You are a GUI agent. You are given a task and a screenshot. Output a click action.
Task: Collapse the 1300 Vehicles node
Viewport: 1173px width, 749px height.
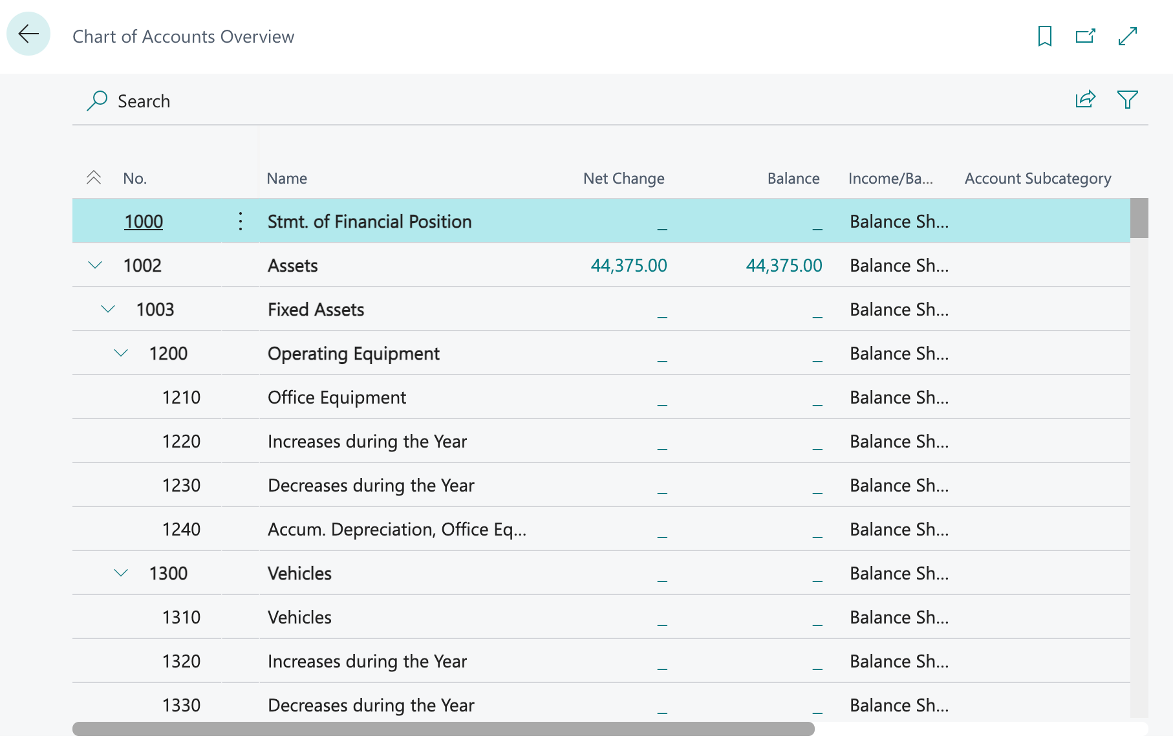121,573
